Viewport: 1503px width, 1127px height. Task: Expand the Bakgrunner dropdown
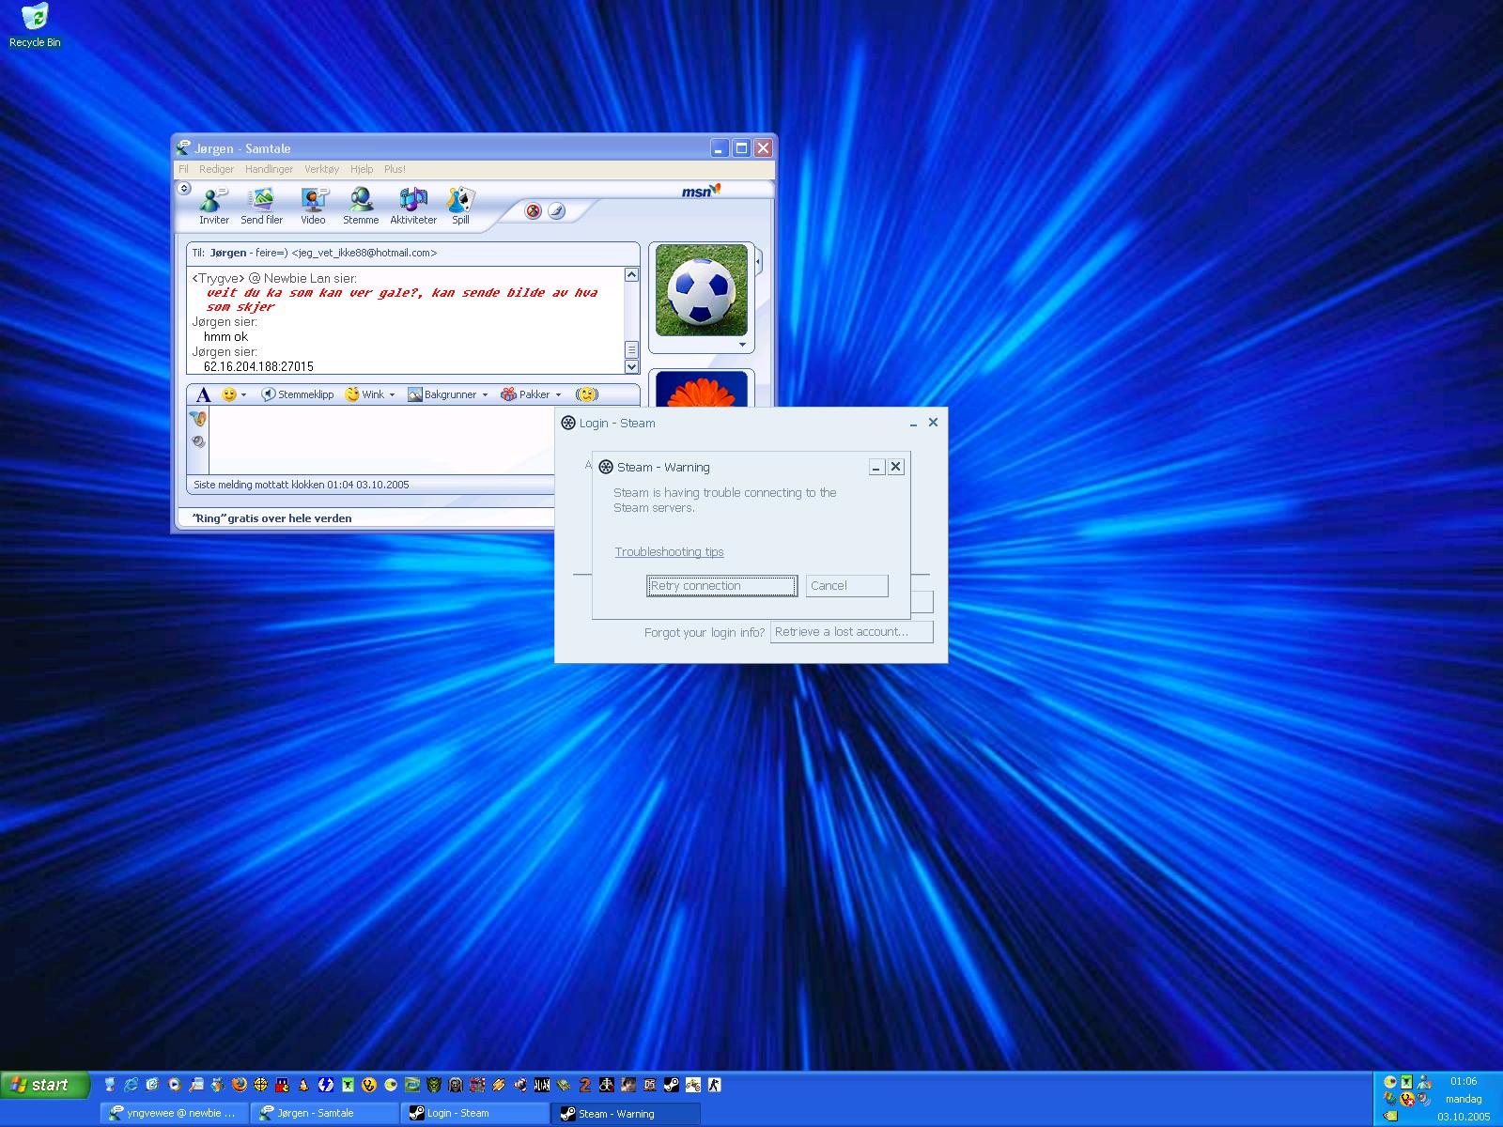485,395
